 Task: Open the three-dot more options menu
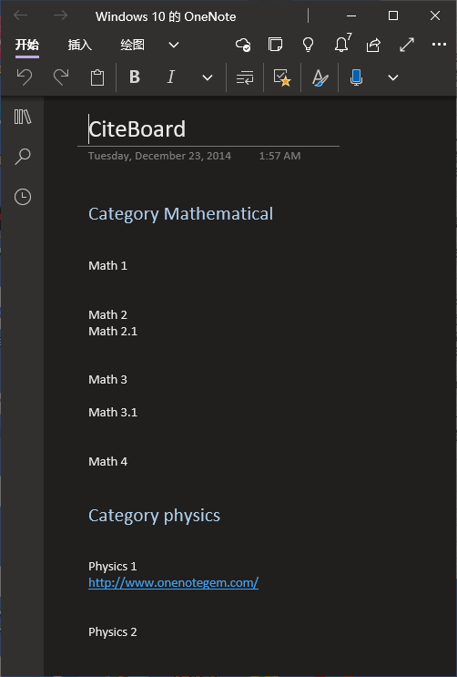pos(439,44)
